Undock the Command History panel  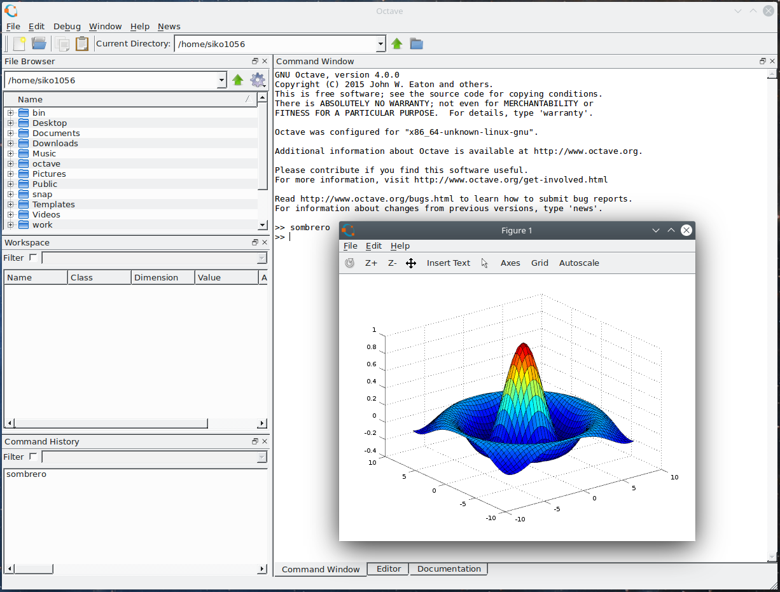point(255,441)
